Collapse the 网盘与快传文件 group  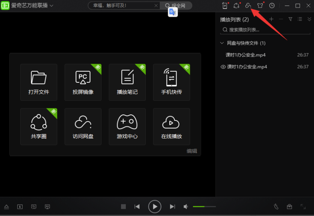pyautogui.click(x=223, y=43)
